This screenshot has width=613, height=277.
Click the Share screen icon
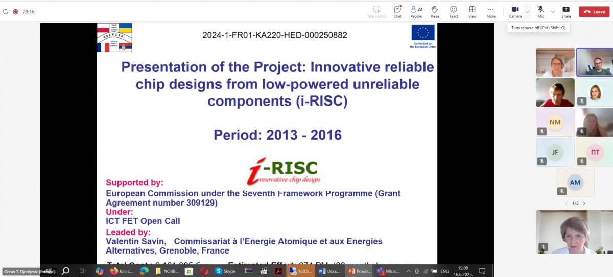566,11
